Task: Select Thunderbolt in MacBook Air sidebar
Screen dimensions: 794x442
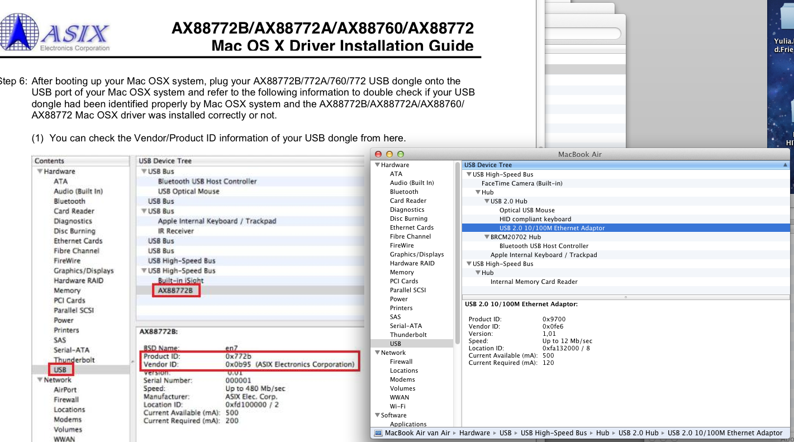Action: click(x=408, y=335)
